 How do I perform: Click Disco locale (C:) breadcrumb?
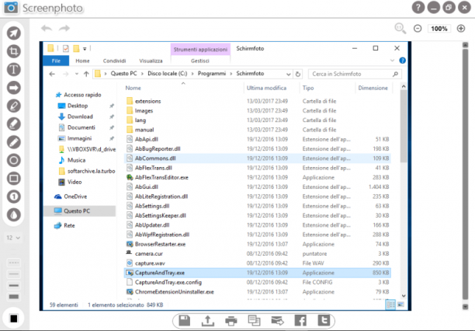click(167, 73)
